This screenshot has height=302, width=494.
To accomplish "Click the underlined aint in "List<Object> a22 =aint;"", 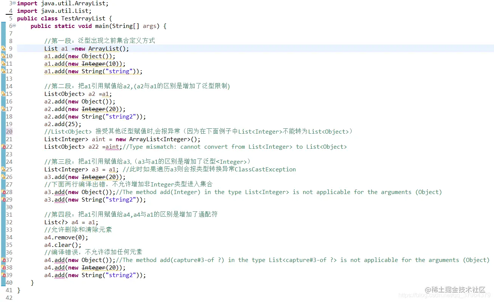I will [112, 147].
